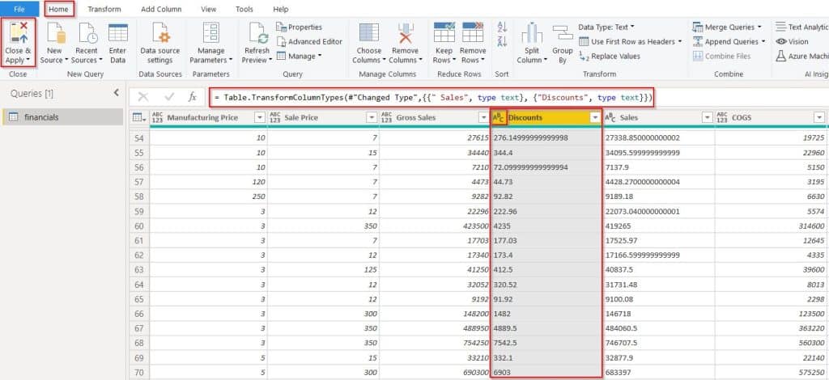Image resolution: width=829 pixels, height=380 pixels.
Task: Open the COGS column filter dropdown
Action: (x=819, y=118)
